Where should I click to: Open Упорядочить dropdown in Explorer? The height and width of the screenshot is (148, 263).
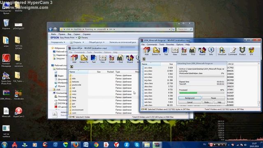[58, 42]
